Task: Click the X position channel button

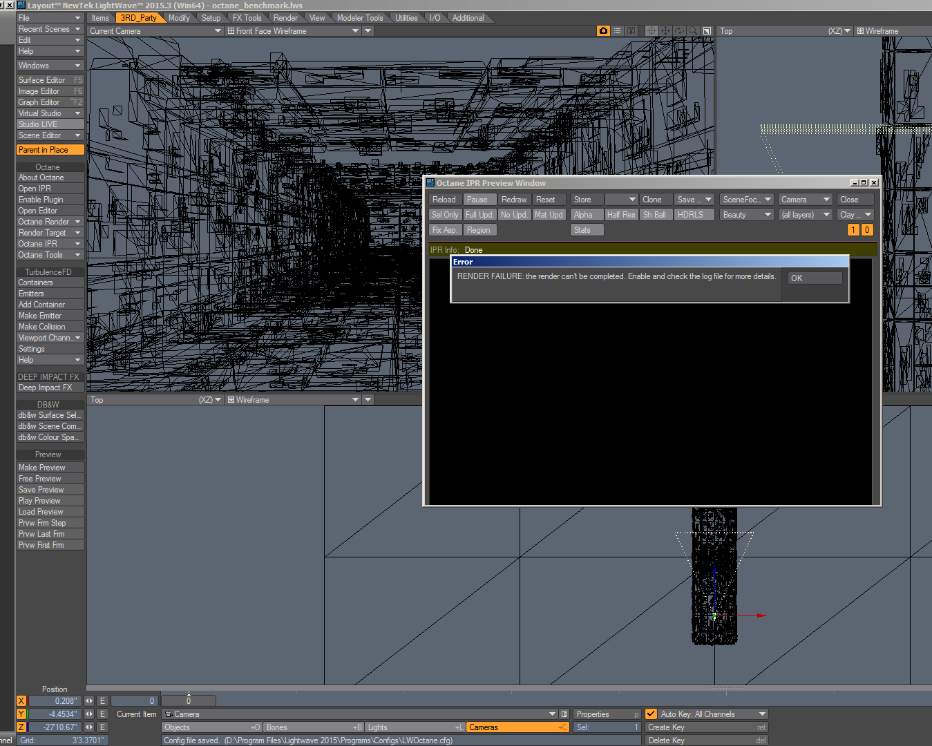Action: pyautogui.click(x=21, y=701)
